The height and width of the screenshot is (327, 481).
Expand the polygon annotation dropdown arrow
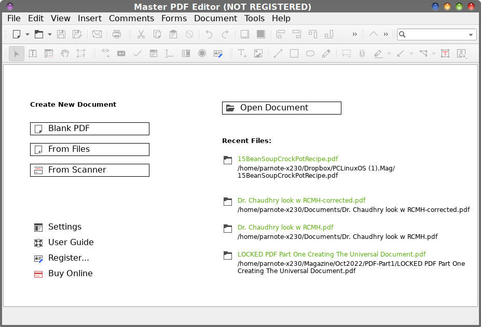[434, 53]
